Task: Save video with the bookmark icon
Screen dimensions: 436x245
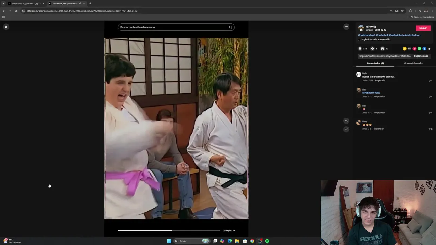Action: [x=383, y=49]
